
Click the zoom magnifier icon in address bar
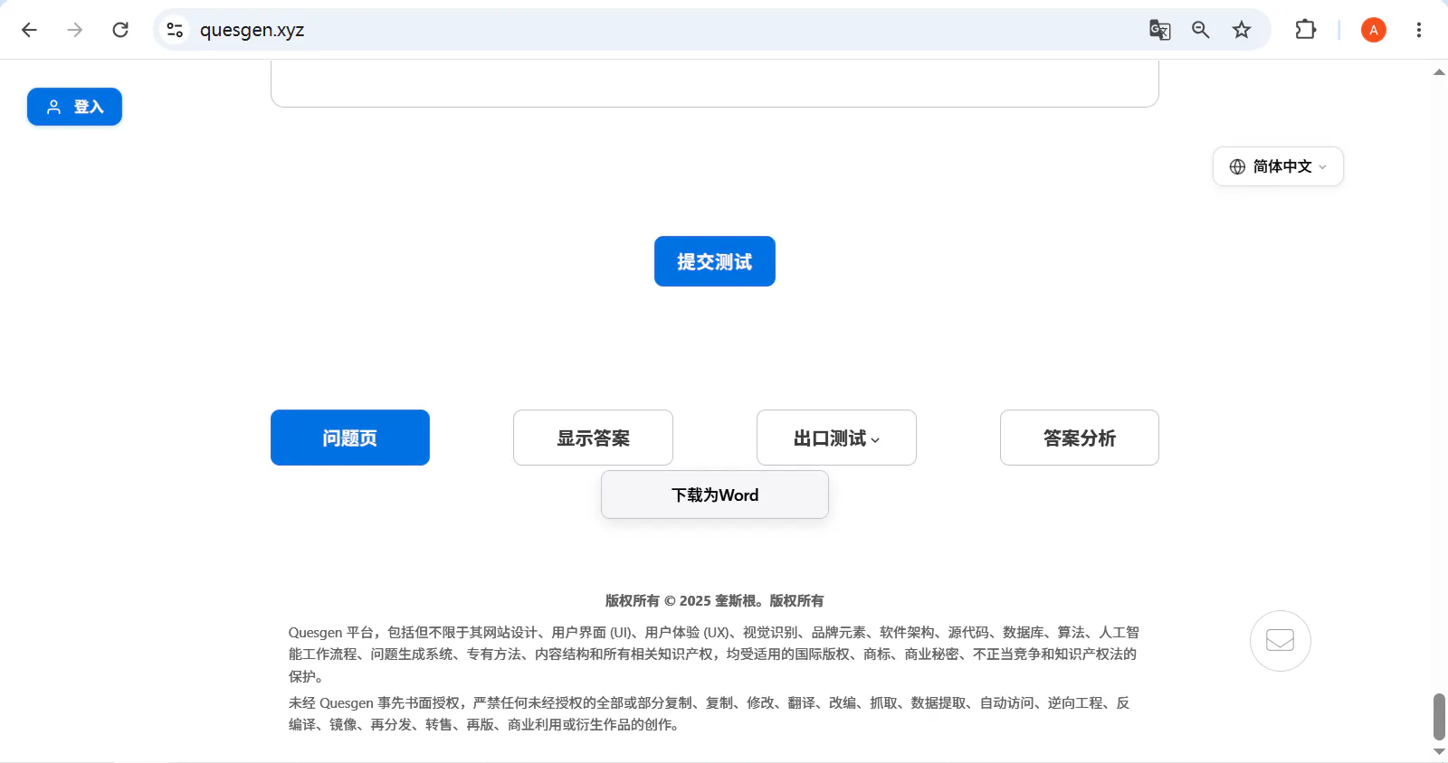tap(1201, 30)
